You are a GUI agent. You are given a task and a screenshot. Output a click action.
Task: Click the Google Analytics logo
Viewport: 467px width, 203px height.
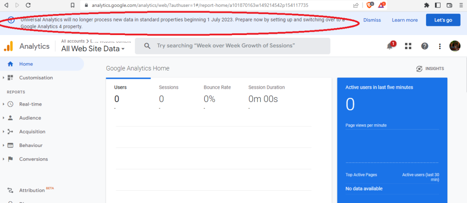click(x=9, y=46)
